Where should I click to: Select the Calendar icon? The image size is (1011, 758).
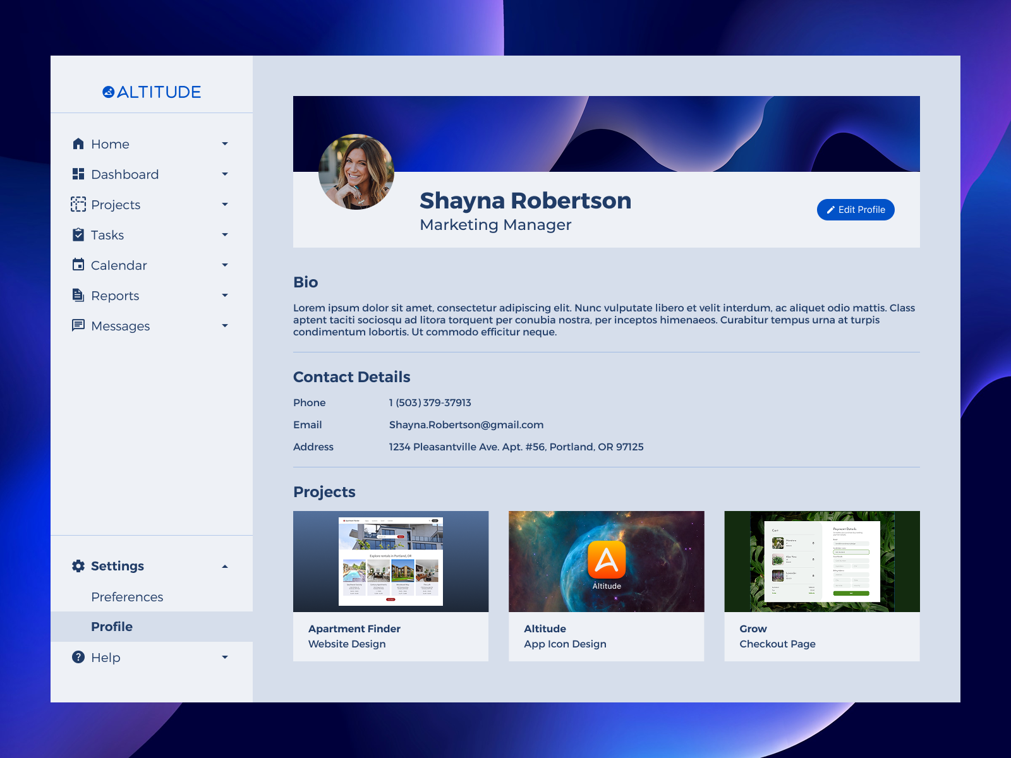coord(78,265)
